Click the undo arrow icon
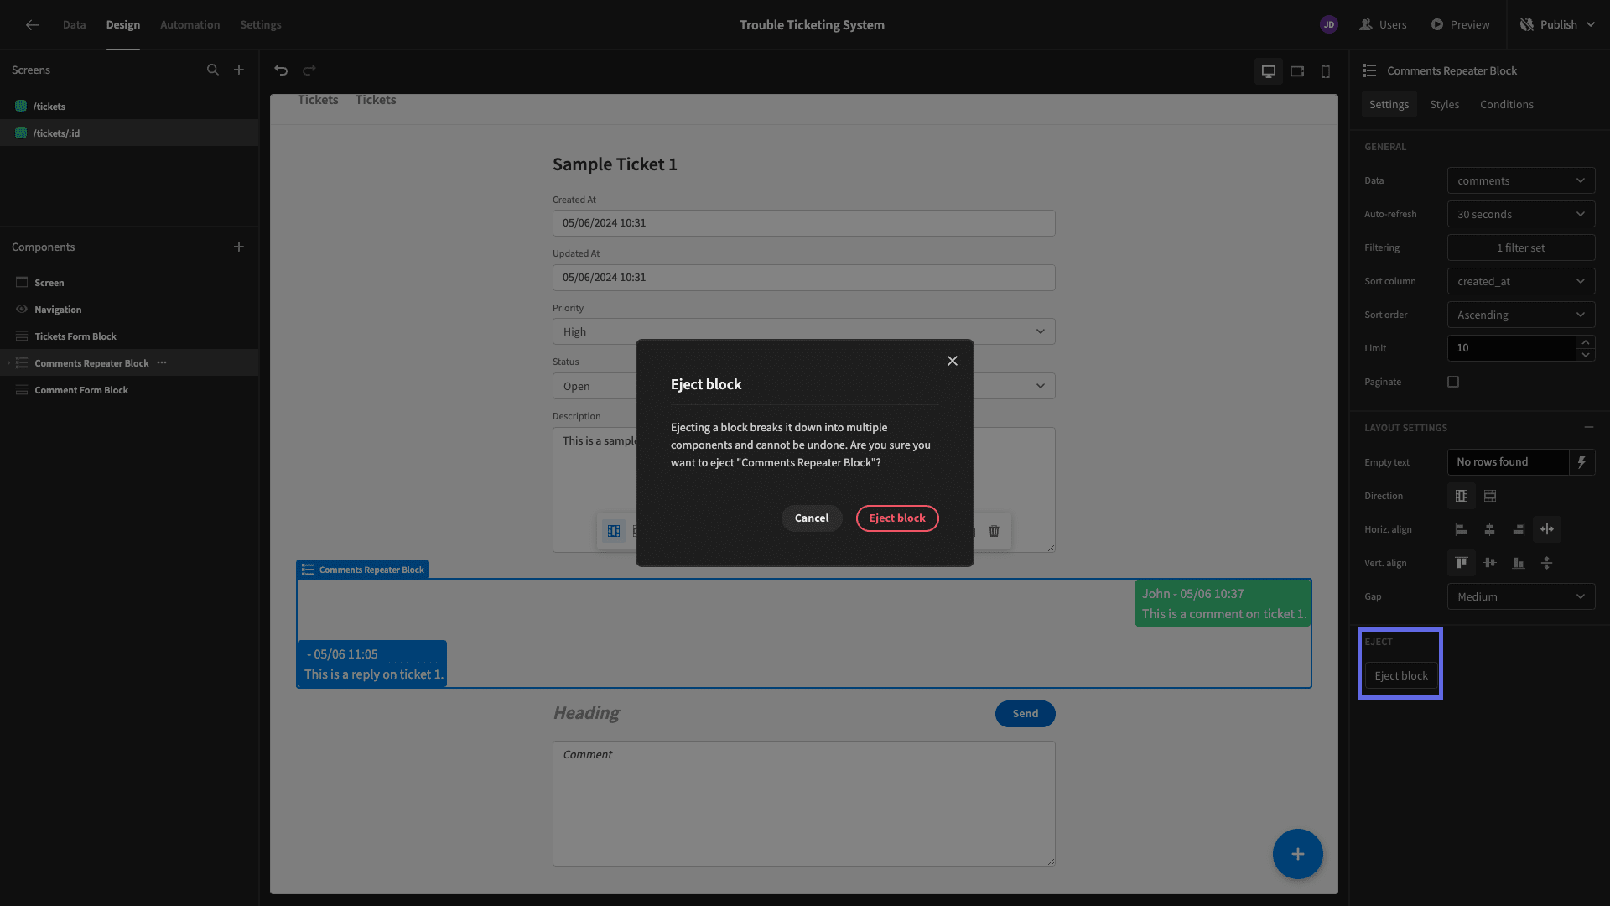Viewport: 1610px width, 906px height. pos(281,70)
